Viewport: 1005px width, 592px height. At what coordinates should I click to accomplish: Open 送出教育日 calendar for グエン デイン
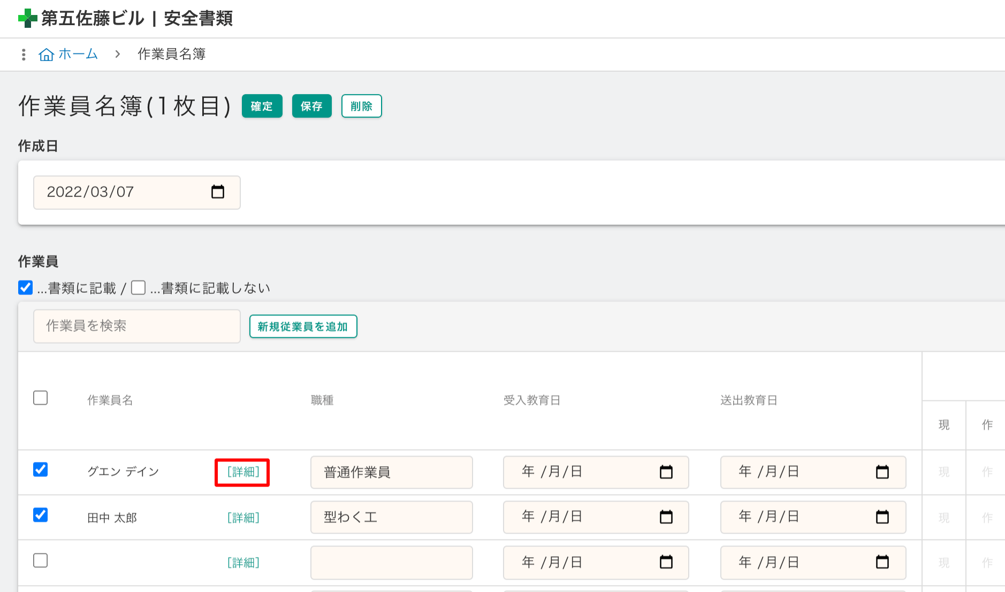(x=882, y=472)
